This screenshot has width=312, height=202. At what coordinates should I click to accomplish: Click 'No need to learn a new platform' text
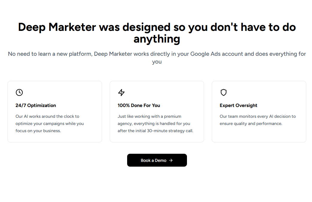pos(50,54)
